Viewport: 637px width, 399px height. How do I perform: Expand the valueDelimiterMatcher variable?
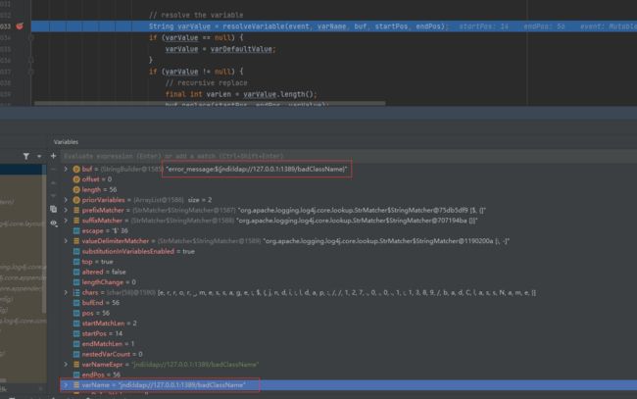point(66,241)
